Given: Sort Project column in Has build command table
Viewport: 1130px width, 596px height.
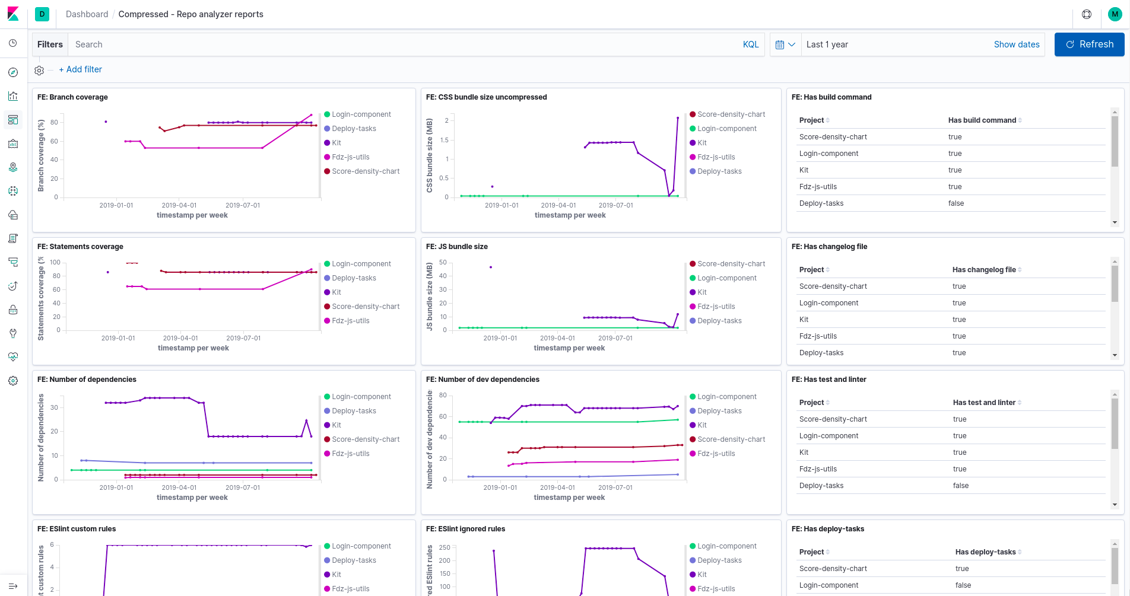Looking at the screenshot, I should coord(814,120).
